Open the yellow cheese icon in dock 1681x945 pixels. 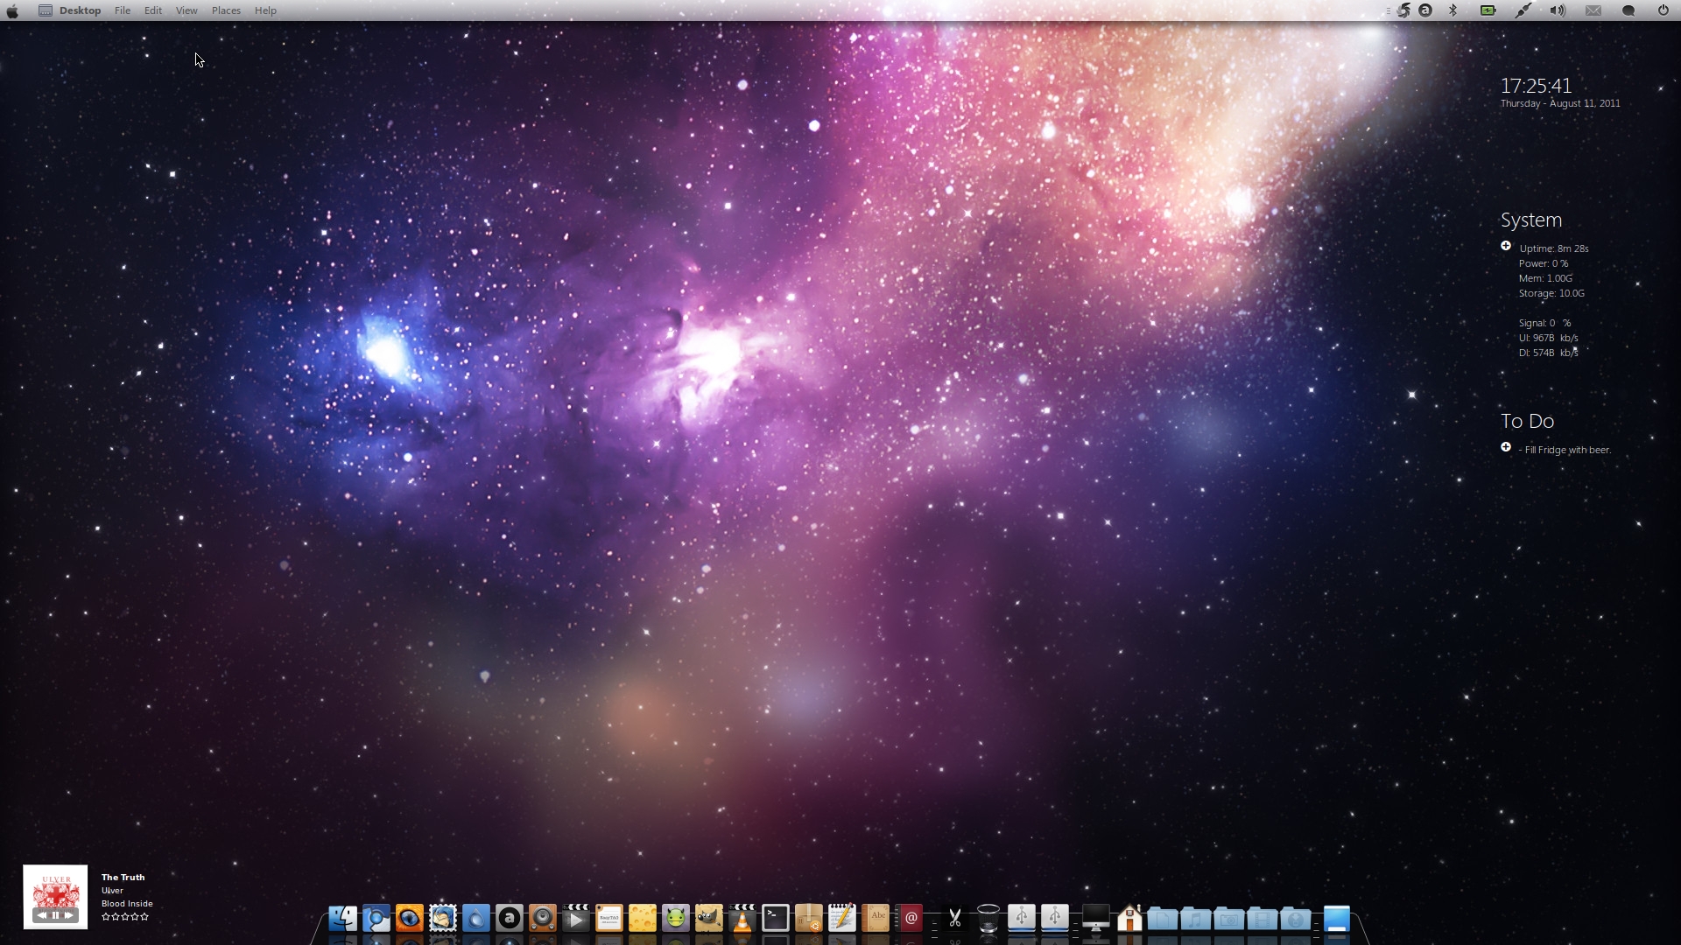pos(642,918)
